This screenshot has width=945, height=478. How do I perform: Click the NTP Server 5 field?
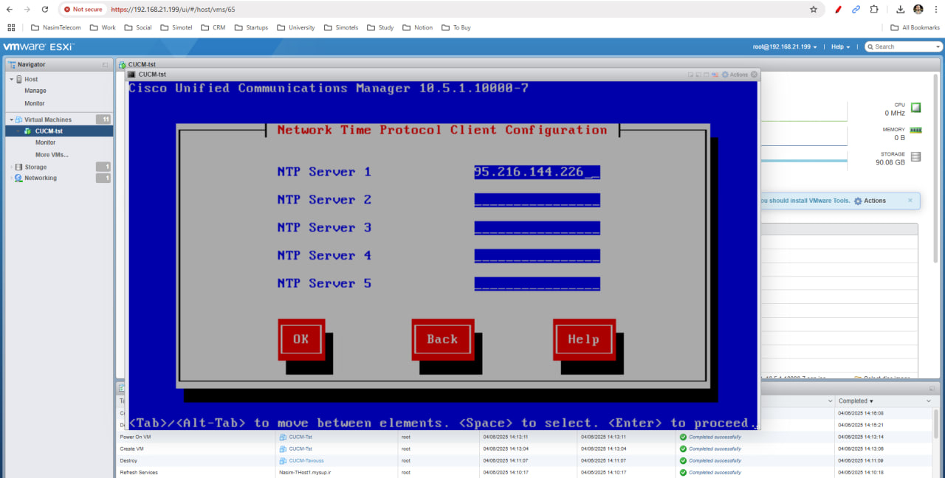[x=537, y=284]
